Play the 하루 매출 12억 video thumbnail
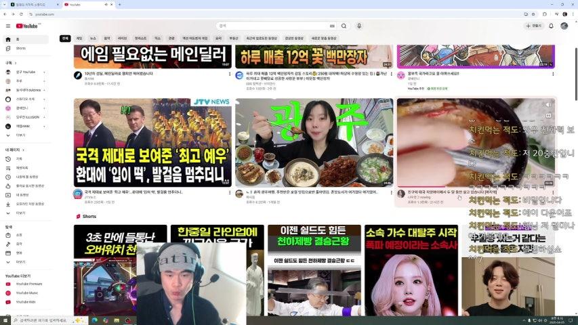The image size is (578, 325). click(314, 56)
